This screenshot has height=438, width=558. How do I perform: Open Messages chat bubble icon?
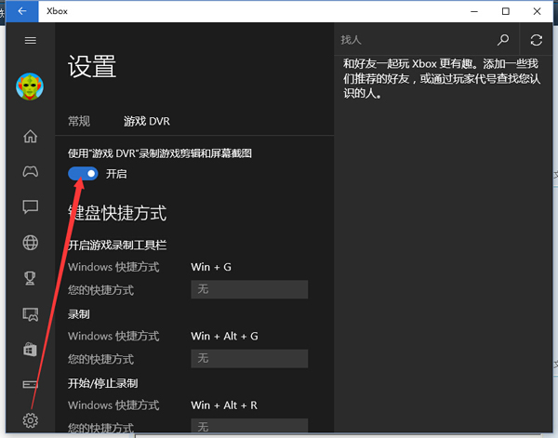point(30,207)
